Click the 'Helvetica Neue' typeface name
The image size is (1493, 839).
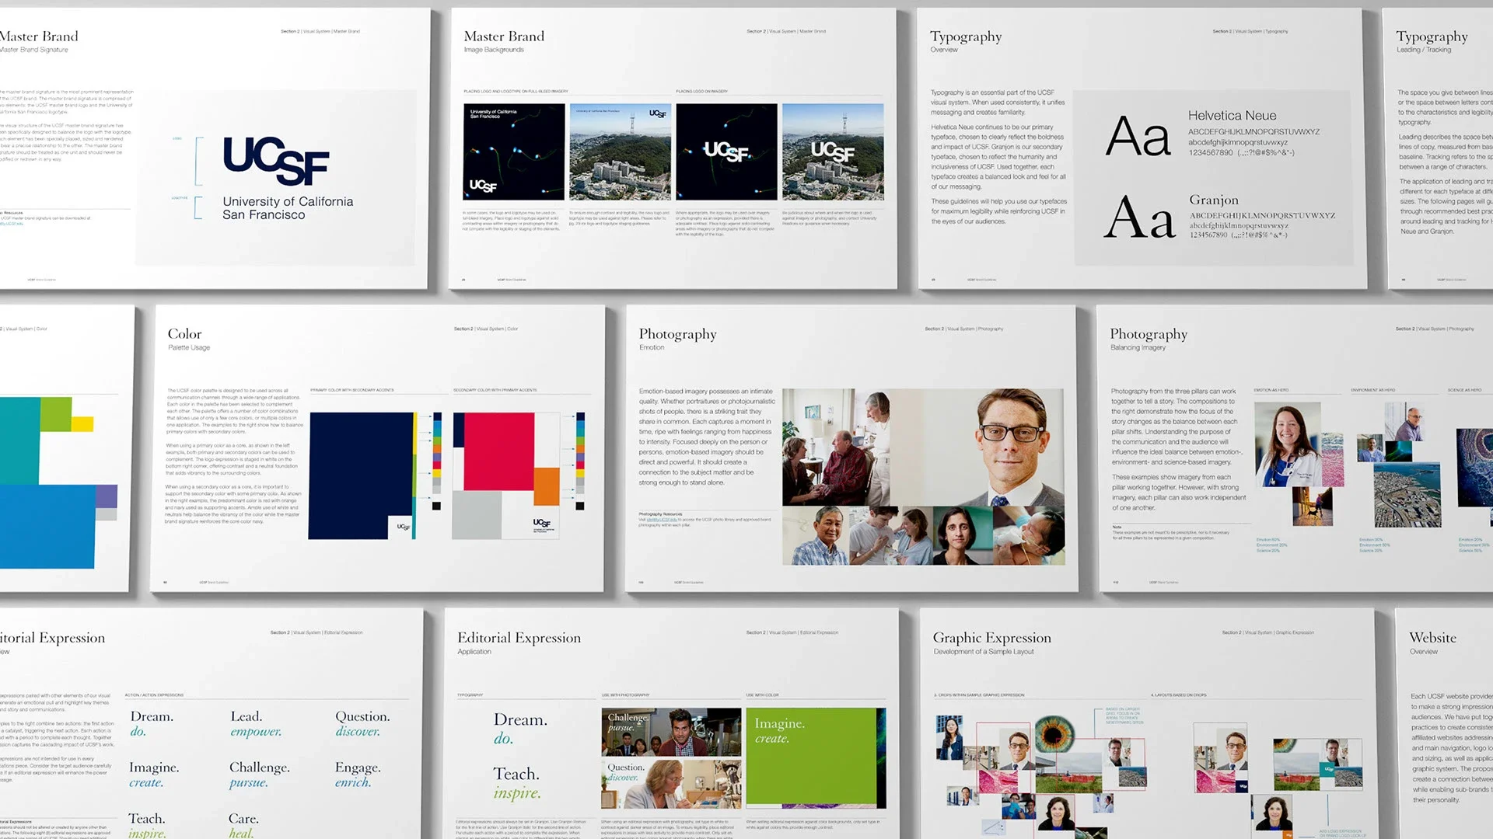click(1232, 115)
